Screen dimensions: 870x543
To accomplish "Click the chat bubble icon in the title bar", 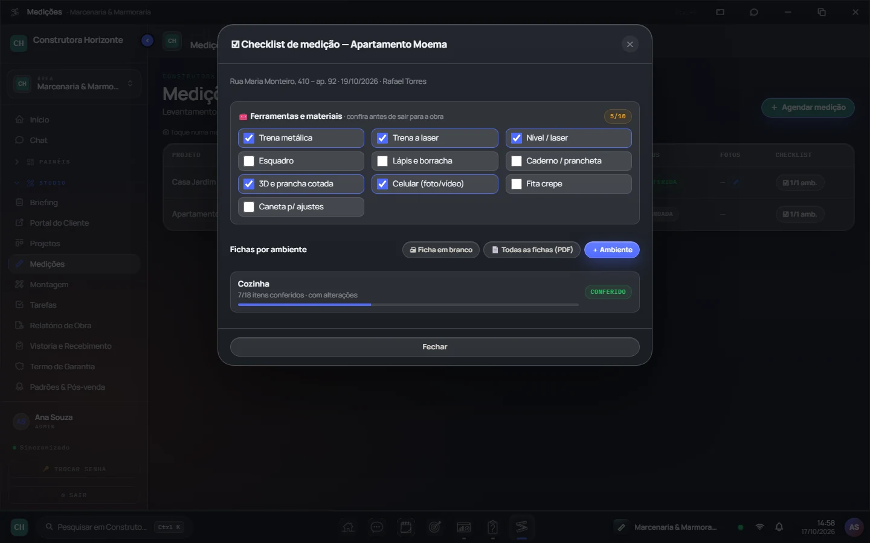I will [754, 12].
